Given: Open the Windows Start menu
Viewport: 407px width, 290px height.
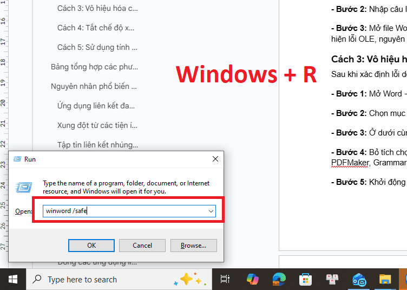Looking at the screenshot, I should click(13, 279).
